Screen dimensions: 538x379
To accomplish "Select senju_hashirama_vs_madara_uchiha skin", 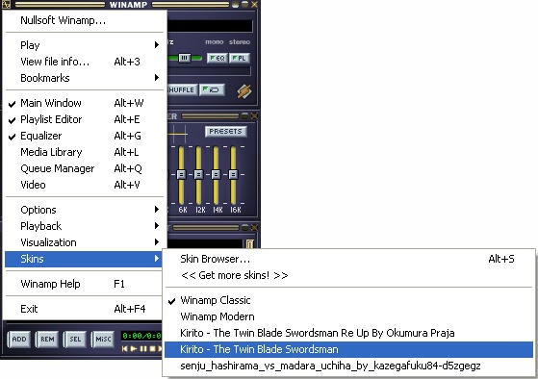I will coord(348,366).
